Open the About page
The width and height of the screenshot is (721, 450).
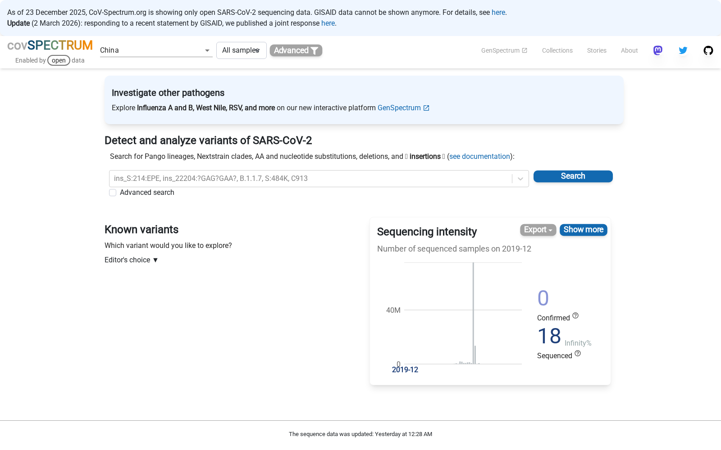(x=629, y=50)
